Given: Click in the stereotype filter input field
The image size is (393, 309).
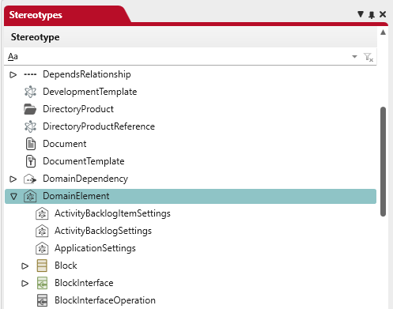Looking at the screenshot, I should (184, 57).
